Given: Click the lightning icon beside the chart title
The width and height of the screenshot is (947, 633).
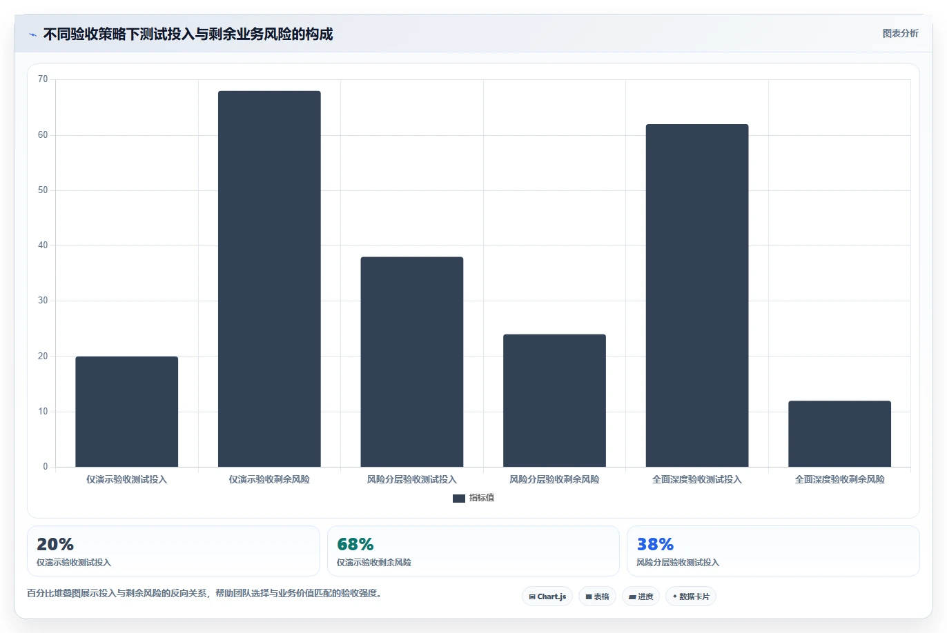Looking at the screenshot, I should (32, 34).
